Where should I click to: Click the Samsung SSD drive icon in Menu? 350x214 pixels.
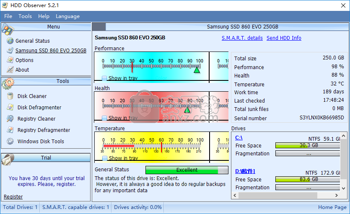(x=10, y=50)
